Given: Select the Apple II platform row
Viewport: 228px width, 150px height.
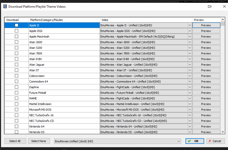Looking at the screenshot, I should (x=64, y=25).
